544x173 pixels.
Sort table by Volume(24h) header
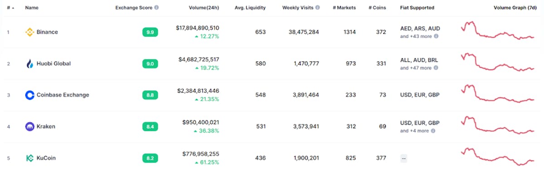point(204,8)
